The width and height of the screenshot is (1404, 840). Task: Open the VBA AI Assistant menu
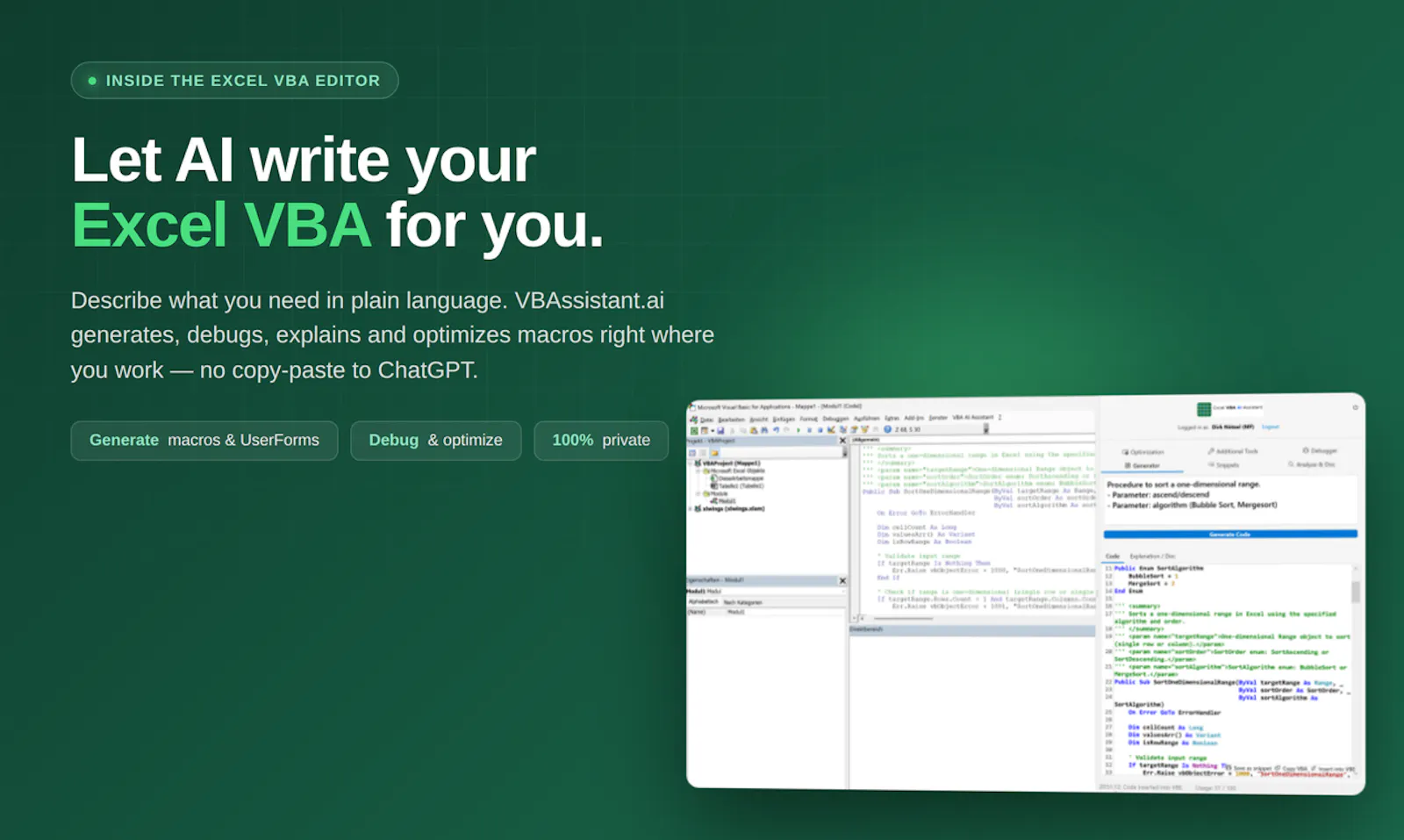point(972,417)
